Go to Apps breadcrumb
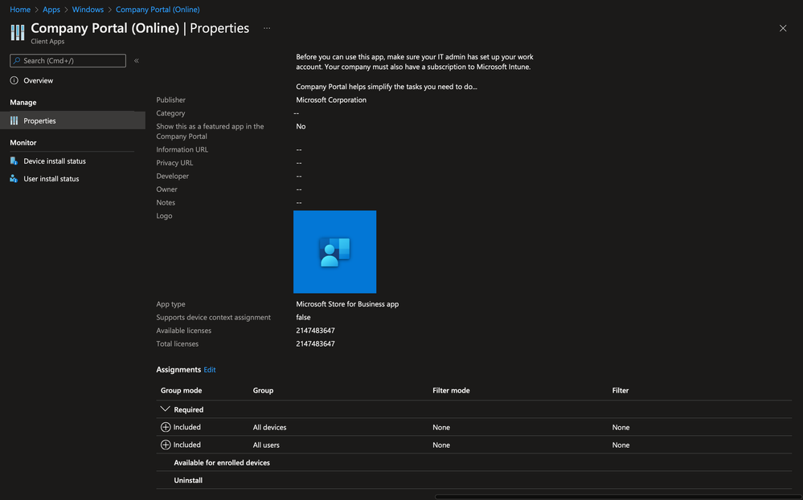The height and width of the screenshot is (500, 803). pyautogui.click(x=51, y=9)
